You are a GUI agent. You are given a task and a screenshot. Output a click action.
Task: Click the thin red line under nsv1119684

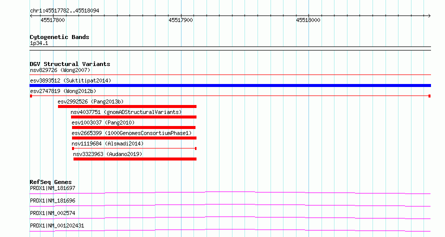(134, 148)
